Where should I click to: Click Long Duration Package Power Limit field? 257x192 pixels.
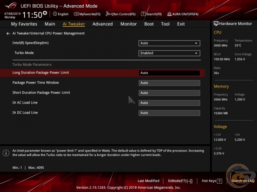pyautogui.click(x=169, y=73)
